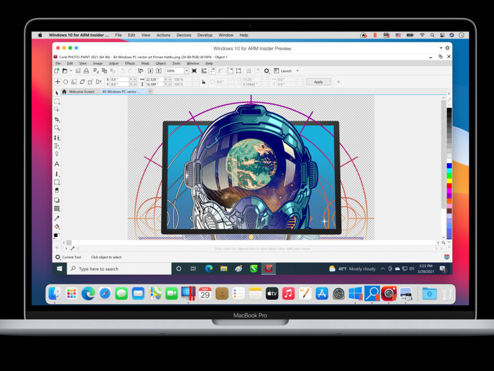Viewport: 494px width, 371px height.
Task: Choose the Drop Shadow tool
Action: 56,200
